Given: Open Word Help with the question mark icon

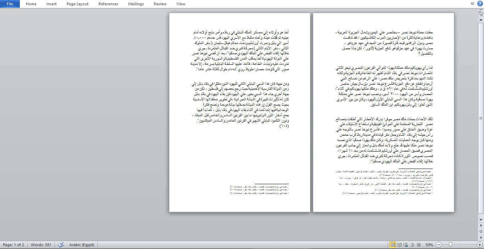Looking at the screenshot, I should point(480,4).
